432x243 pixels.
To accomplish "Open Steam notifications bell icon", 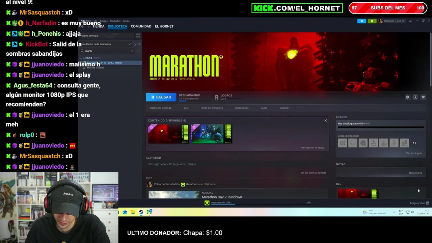I will coord(372,21).
